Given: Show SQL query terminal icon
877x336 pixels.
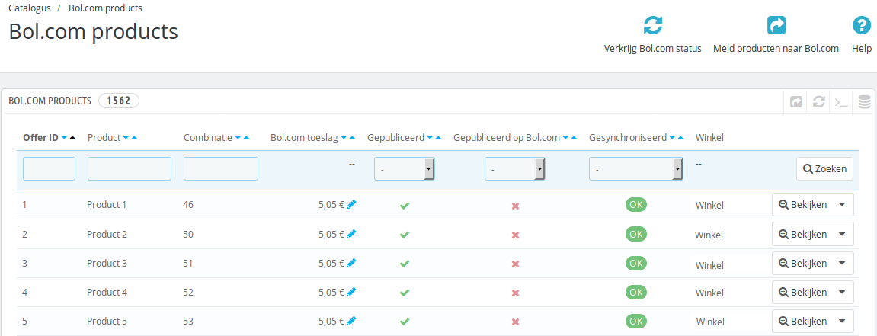Looking at the screenshot, I should coord(841,102).
